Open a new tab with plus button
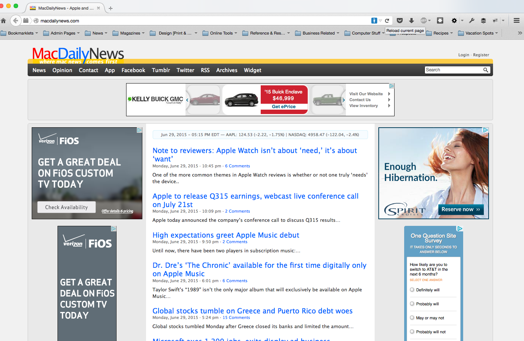The height and width of the screenshot is (341, 524). pyautogui.click(x=111, y=8)
